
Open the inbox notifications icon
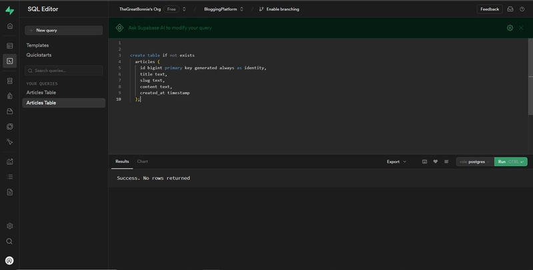[x=510, y=9]
